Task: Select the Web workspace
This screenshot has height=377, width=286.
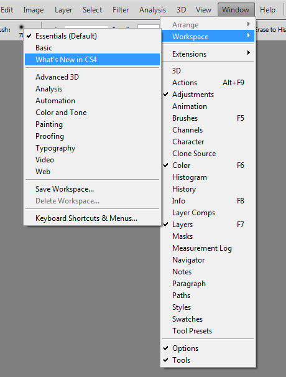Action: (92, 172)
